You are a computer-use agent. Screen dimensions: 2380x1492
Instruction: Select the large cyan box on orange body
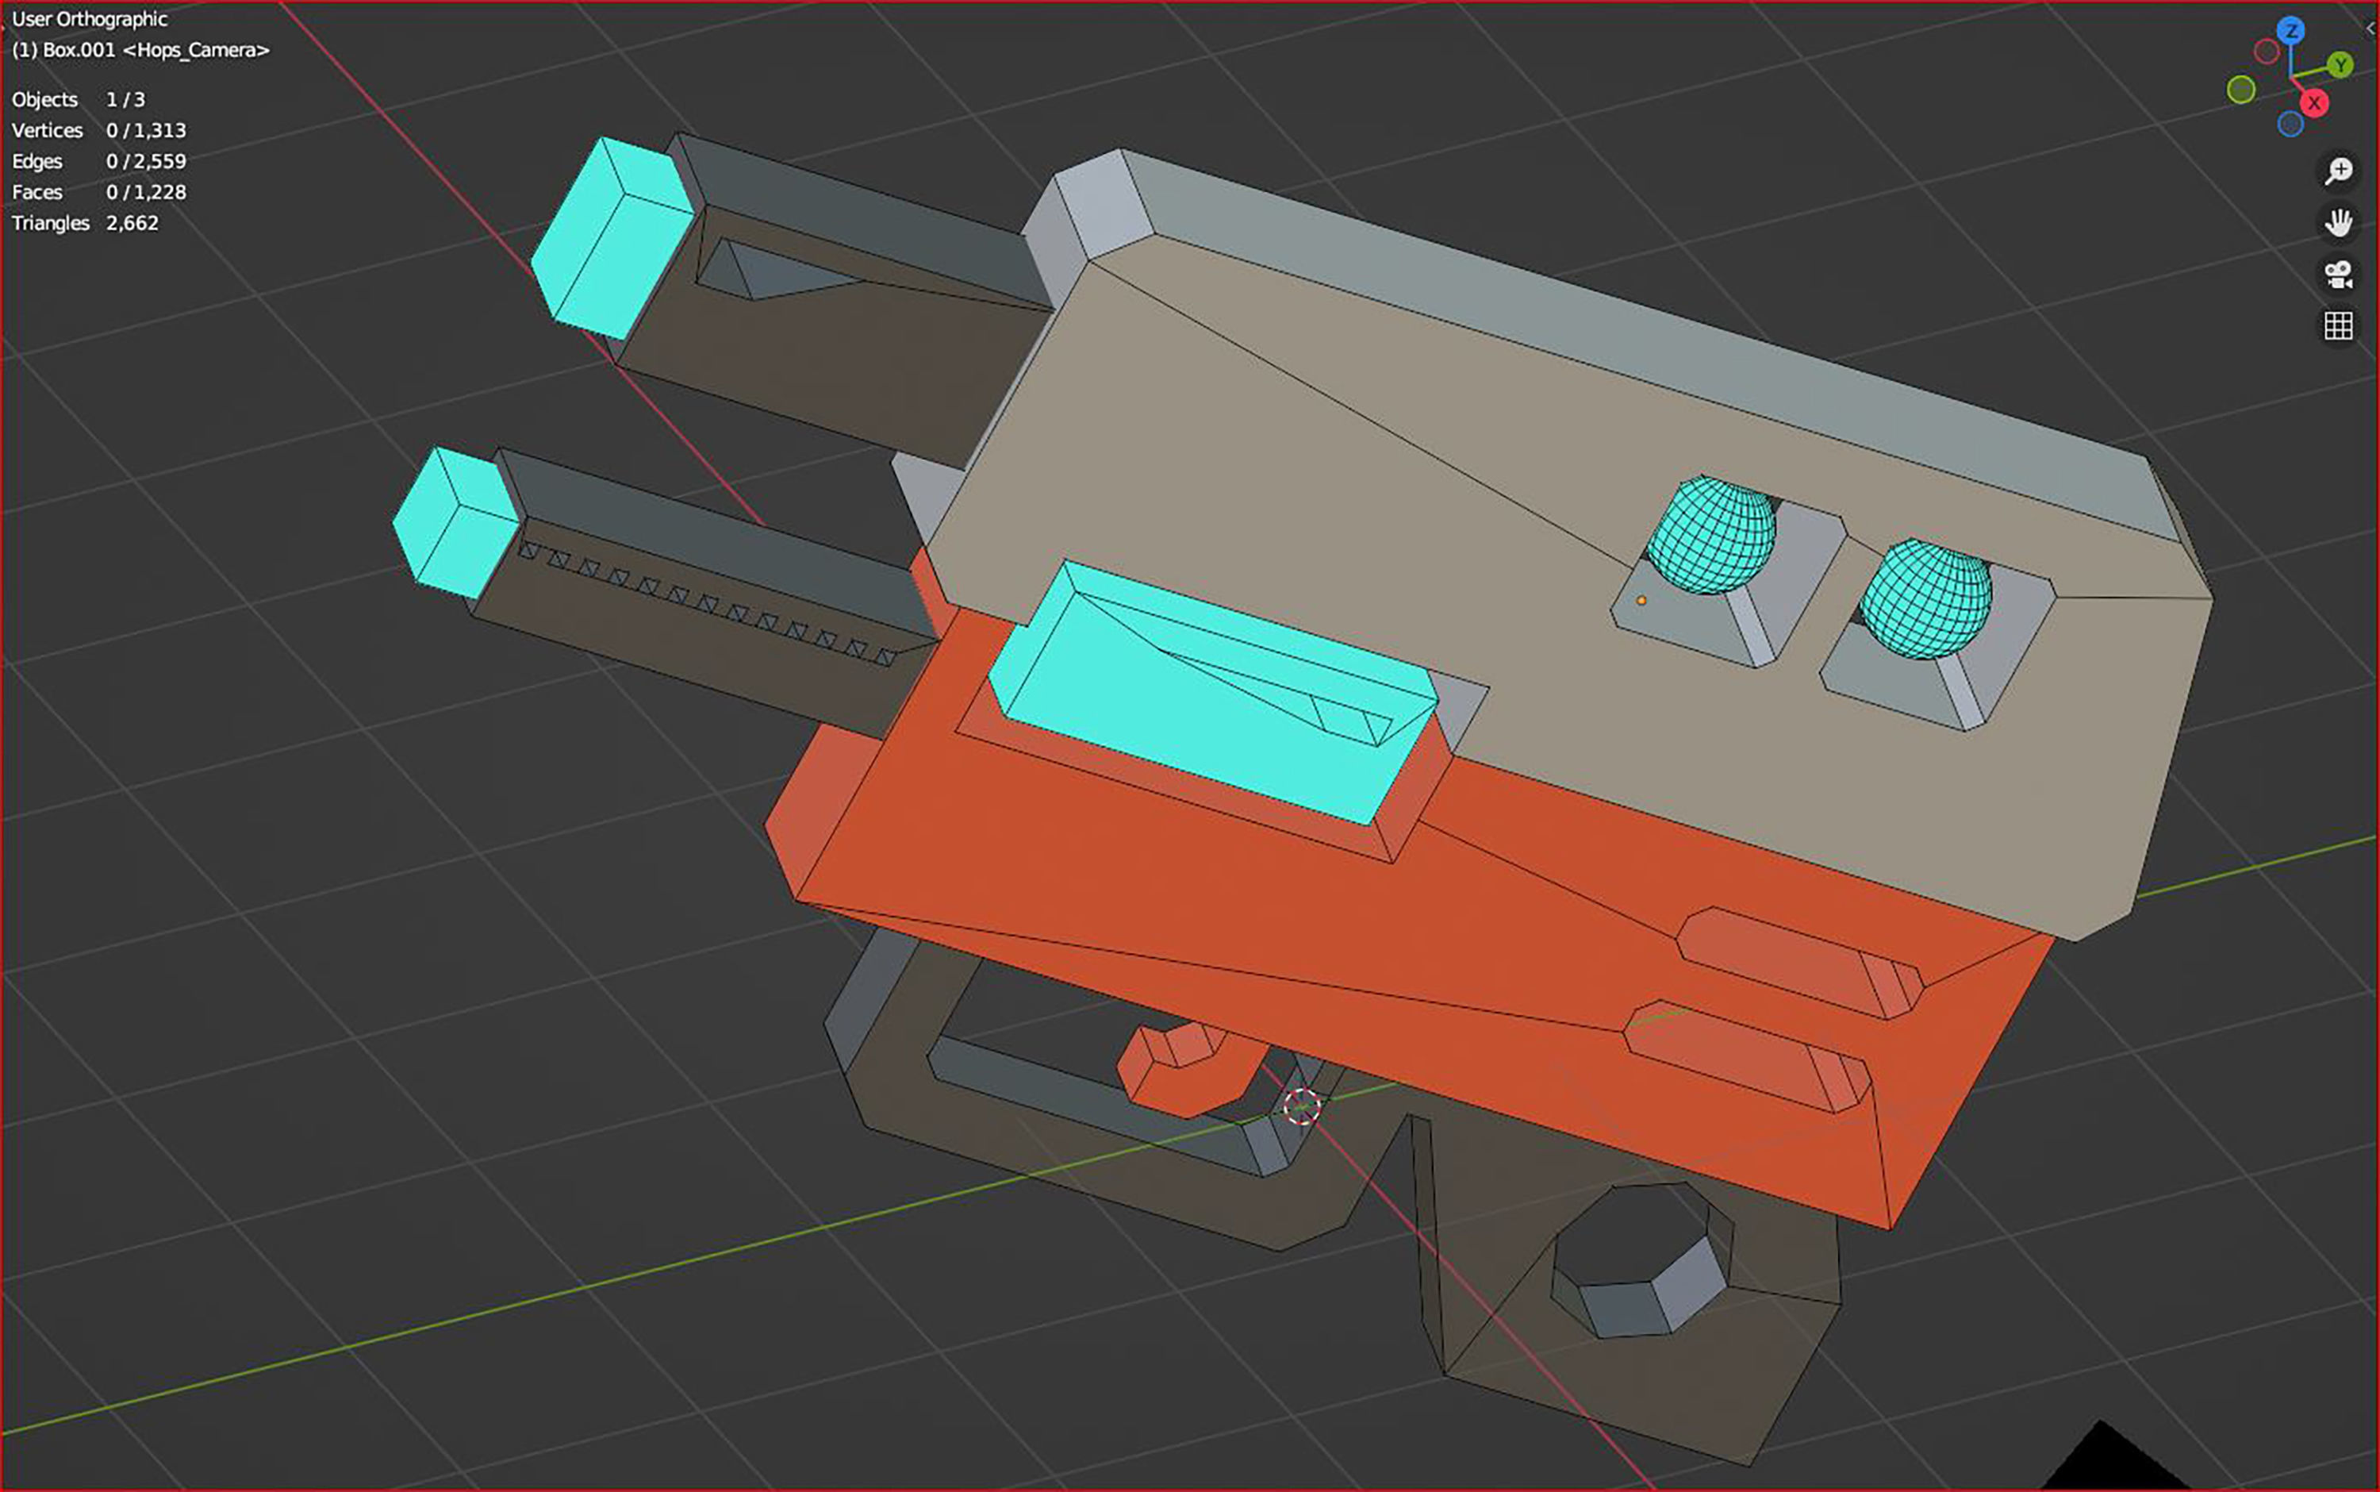pos(1211,693)
